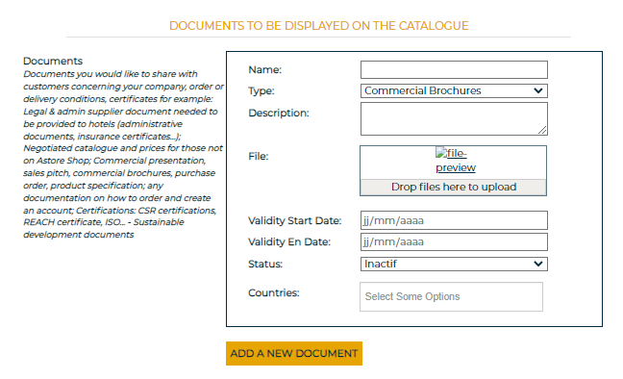Screen dimensions: 623x379
Task: Click the 'Drop files here to upload' area
Action: pos(454,187)
